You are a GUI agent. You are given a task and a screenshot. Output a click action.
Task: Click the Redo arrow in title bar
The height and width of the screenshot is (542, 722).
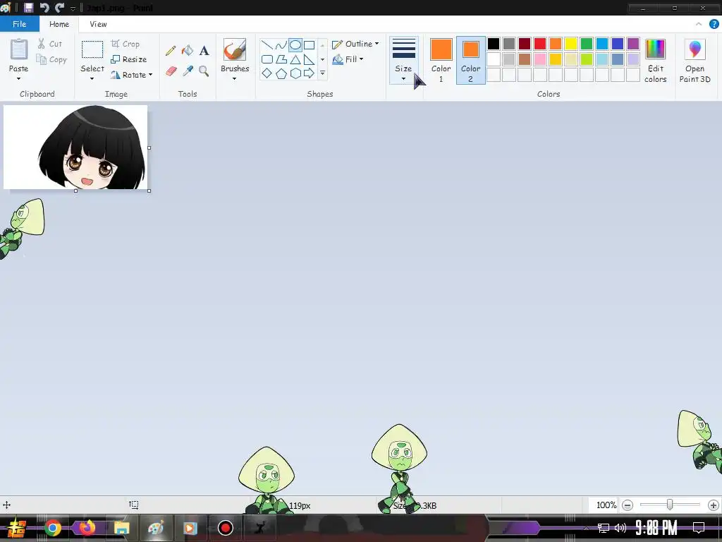pos(59,8)
